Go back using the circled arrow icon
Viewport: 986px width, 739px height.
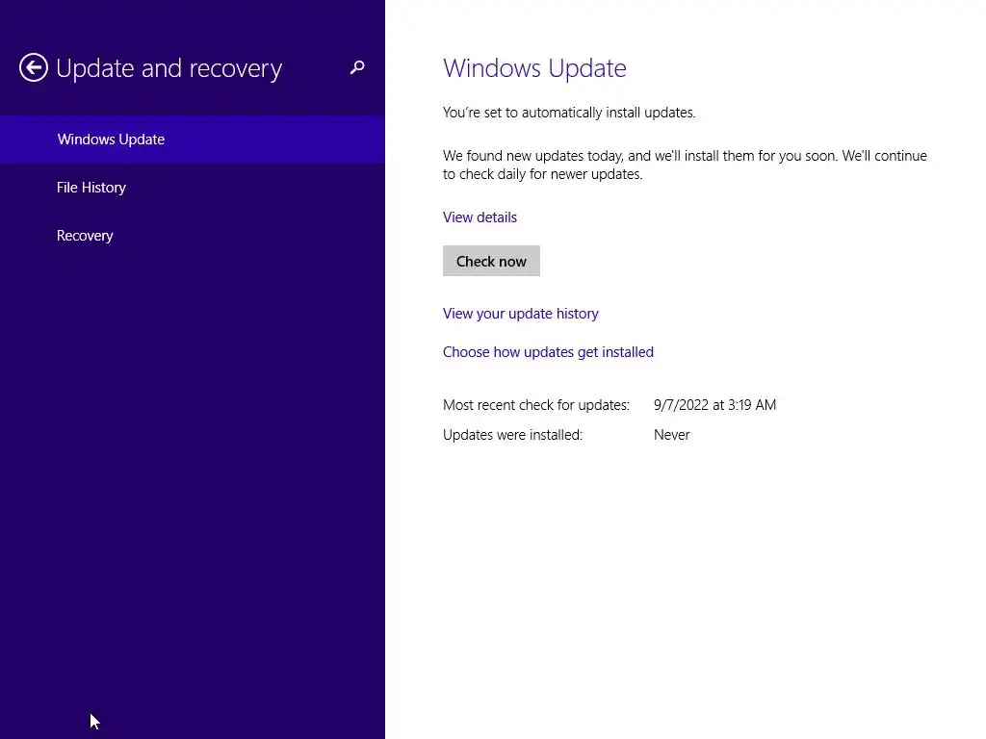coord(34,68)
